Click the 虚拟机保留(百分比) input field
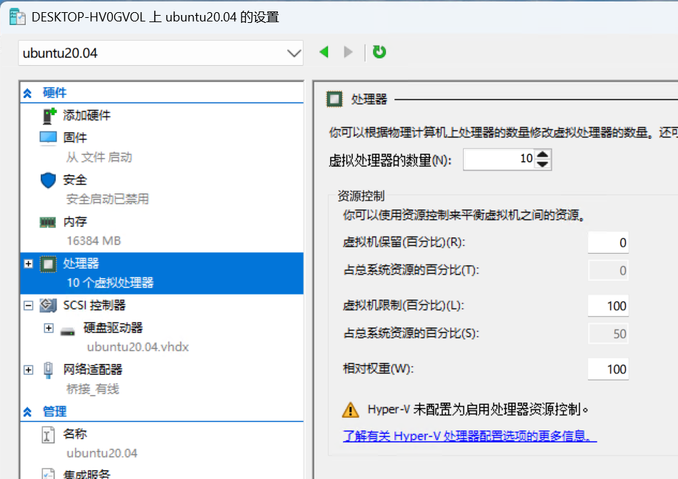This screenshot has width=678, height=479. [x=608, y=242]
